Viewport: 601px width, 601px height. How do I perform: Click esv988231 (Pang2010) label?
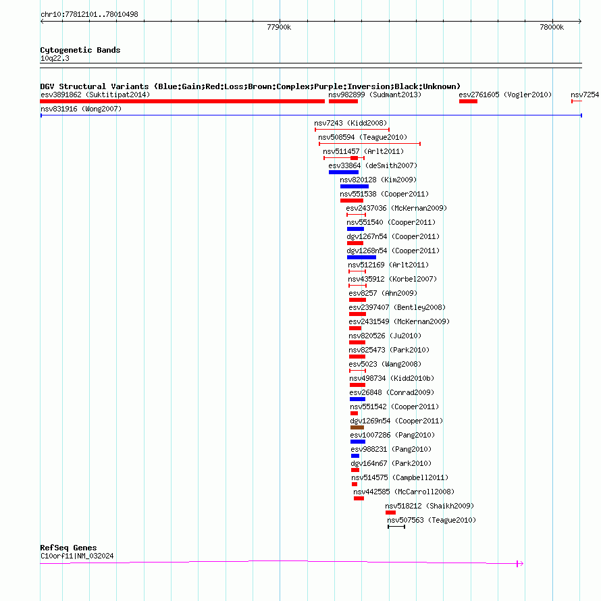coord(391,449)
